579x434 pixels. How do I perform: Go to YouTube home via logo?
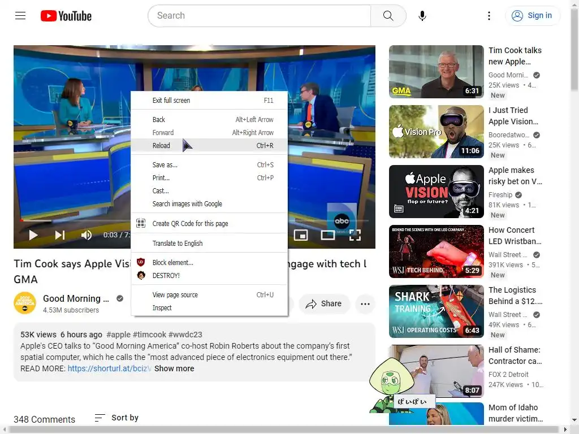point(66,16)
